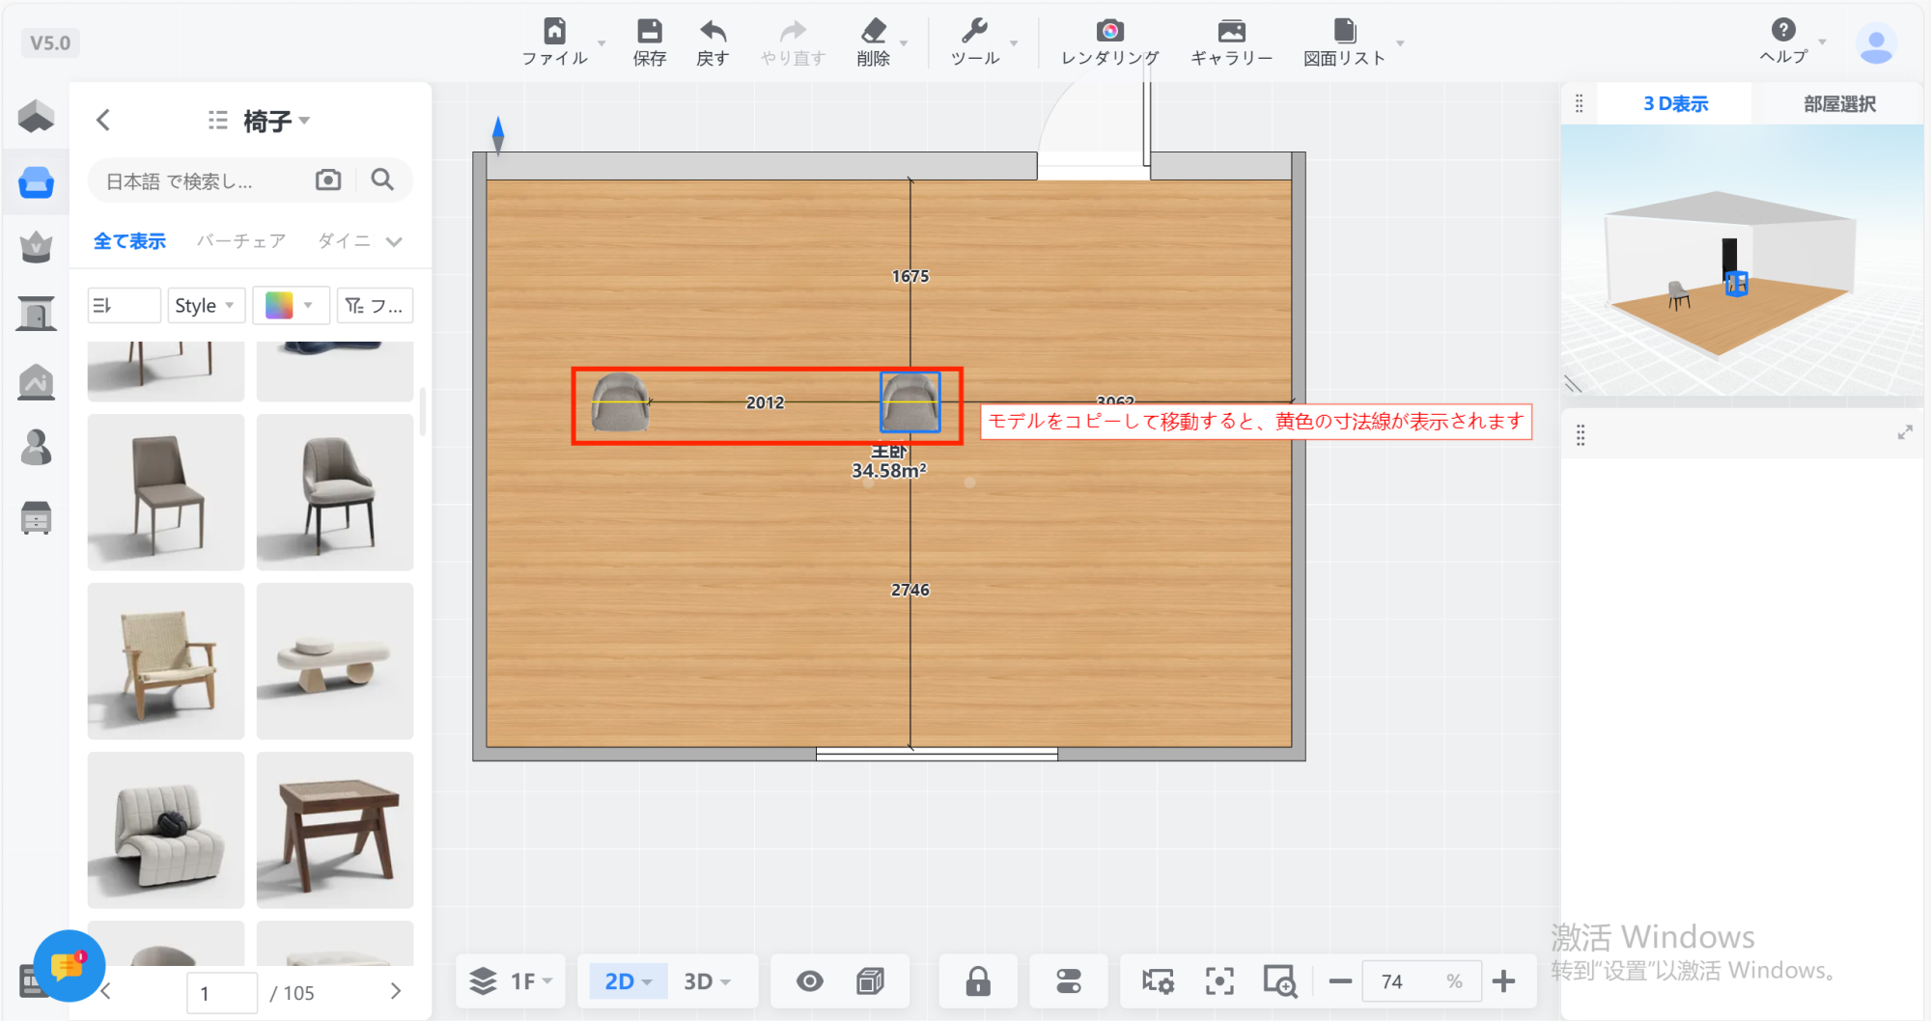Open the crown premium icon in sidebar
This screenshot has height=1021, width=1931.
pyautogui.click(x=36, y=247)
